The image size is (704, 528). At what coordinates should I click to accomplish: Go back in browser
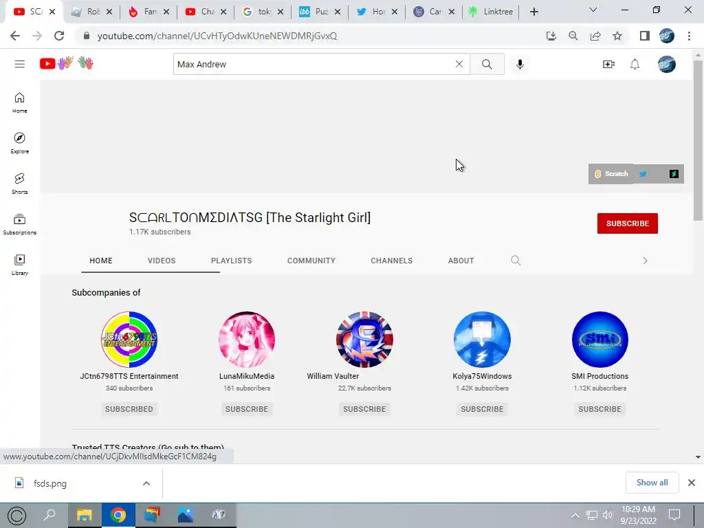pyautogui.click(x=15, y=36)
